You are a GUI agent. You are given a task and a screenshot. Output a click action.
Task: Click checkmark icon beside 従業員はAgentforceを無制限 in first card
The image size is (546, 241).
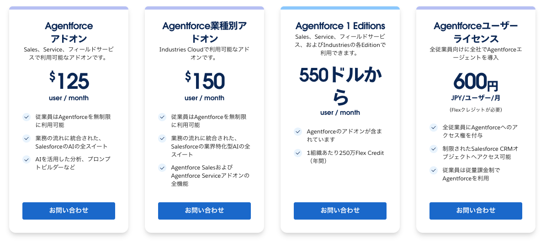27,117
